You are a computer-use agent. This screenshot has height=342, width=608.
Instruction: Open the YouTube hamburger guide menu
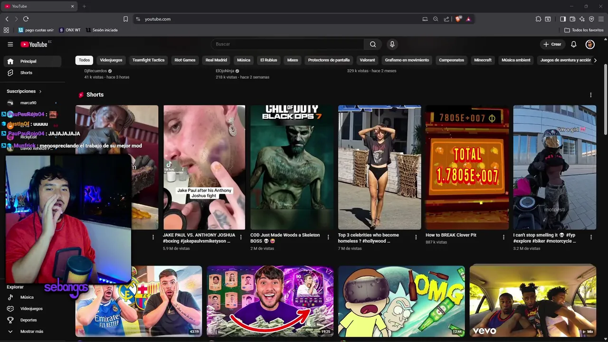coord(10,44)
